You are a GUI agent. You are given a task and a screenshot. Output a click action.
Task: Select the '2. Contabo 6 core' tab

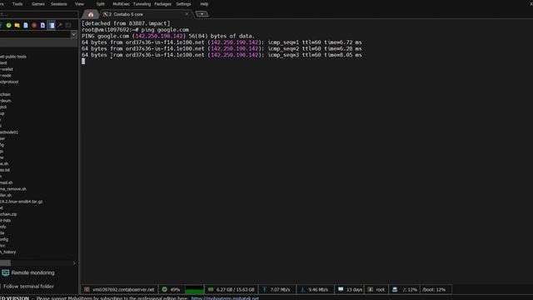(147, 14)
